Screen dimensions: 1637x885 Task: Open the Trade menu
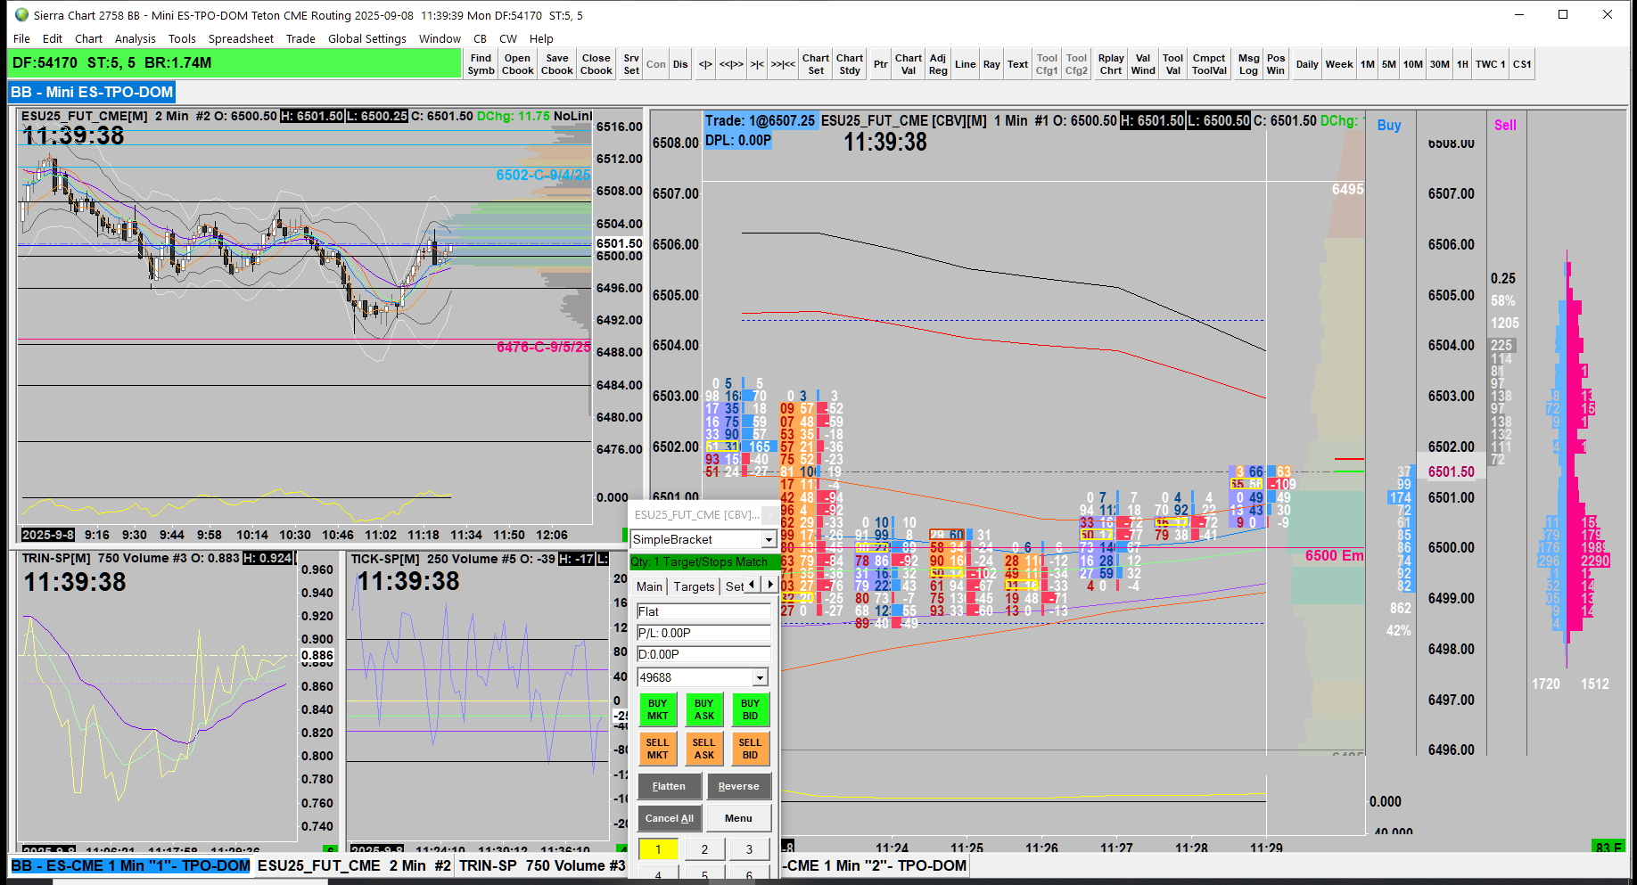click(300, 38)
